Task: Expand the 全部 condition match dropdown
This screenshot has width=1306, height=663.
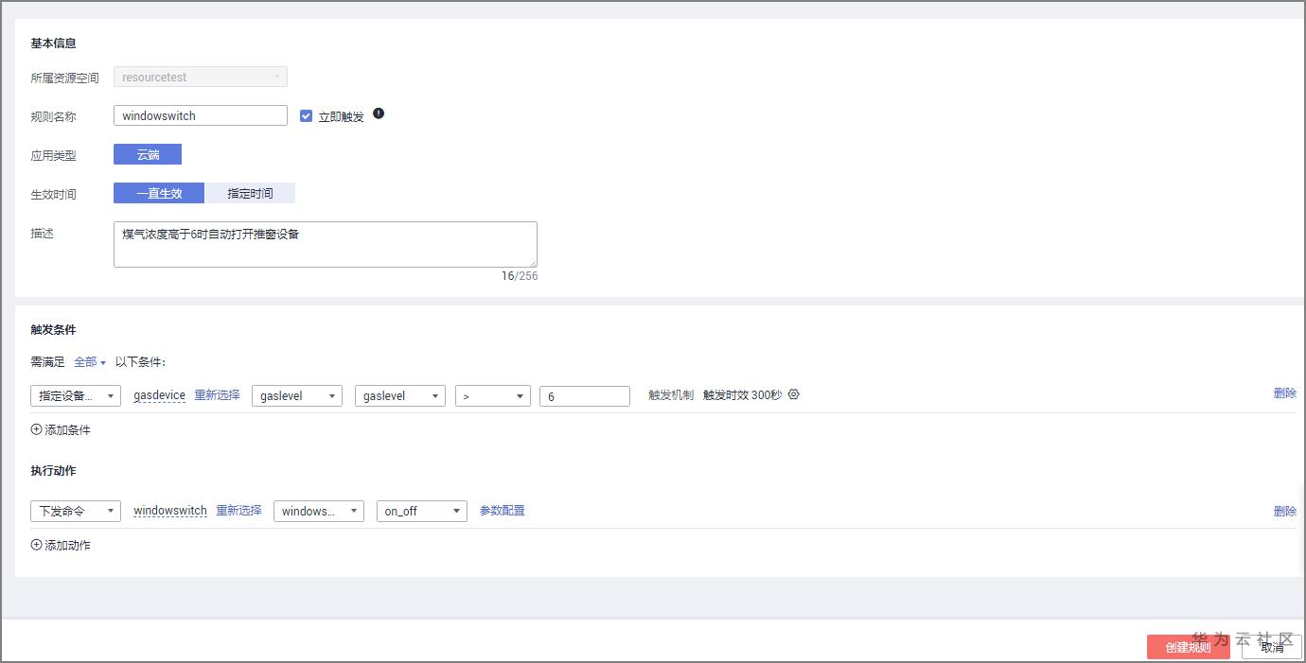Action: tap(90, 362)
